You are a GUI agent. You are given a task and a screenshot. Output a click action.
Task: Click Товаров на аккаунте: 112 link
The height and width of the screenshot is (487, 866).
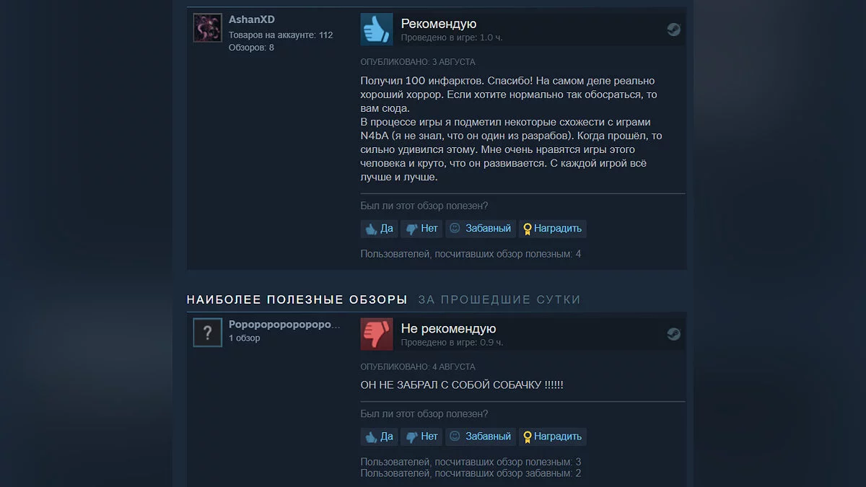(281, 35)
